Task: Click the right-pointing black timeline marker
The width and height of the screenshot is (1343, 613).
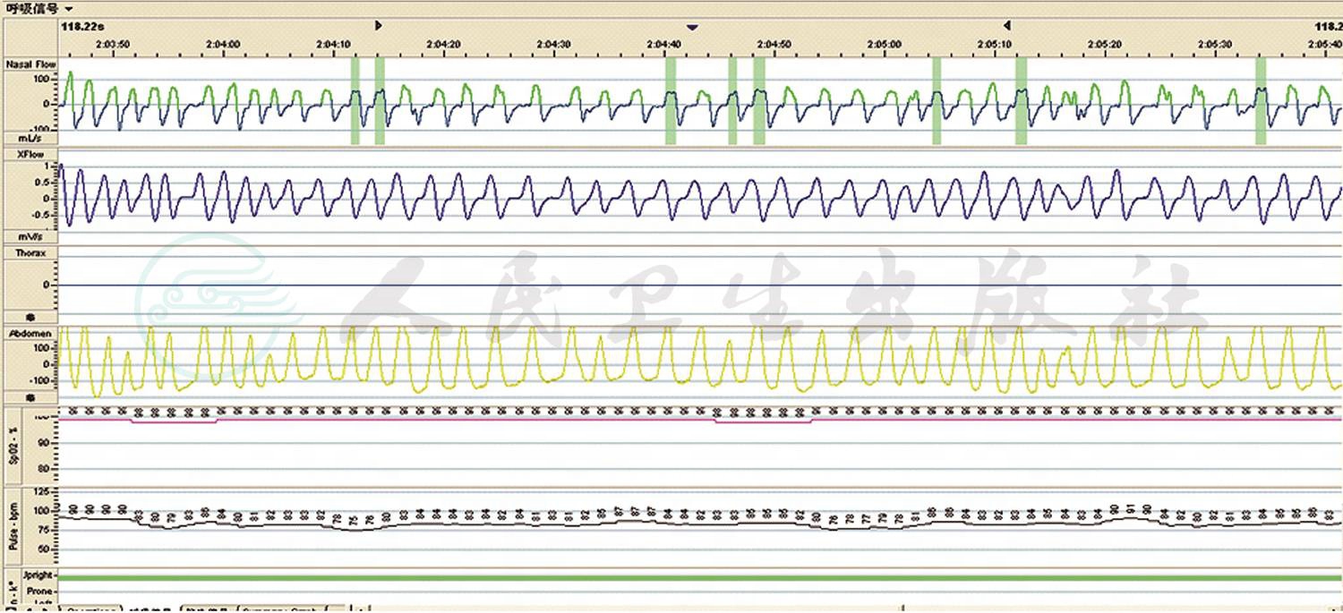Action: [378, 25]
